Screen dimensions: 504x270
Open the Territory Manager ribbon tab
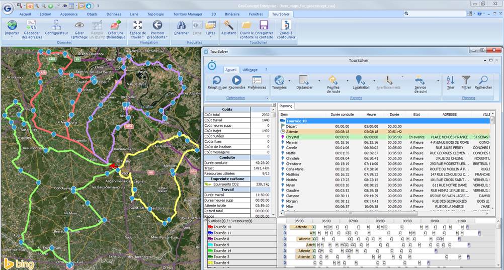pos(188,14)
